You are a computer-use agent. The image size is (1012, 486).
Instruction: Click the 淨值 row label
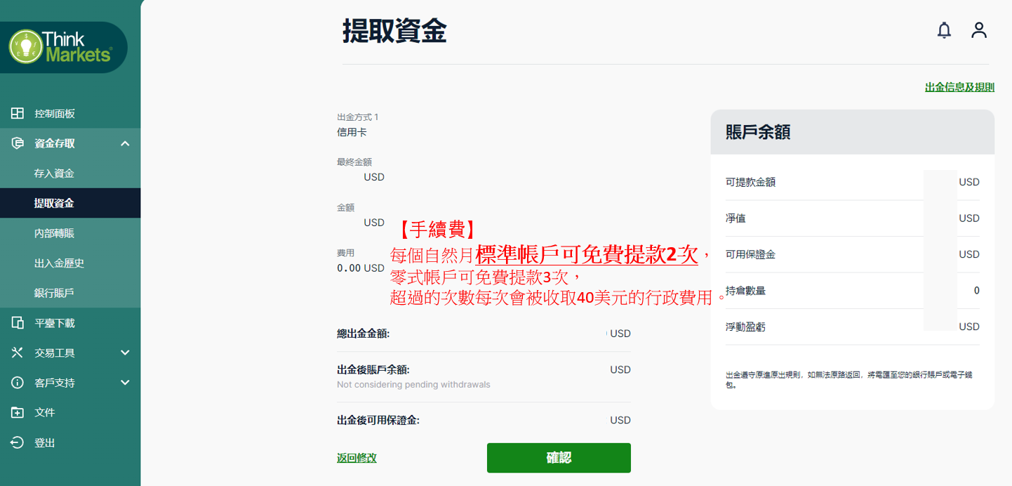click(x=735, y=218)
